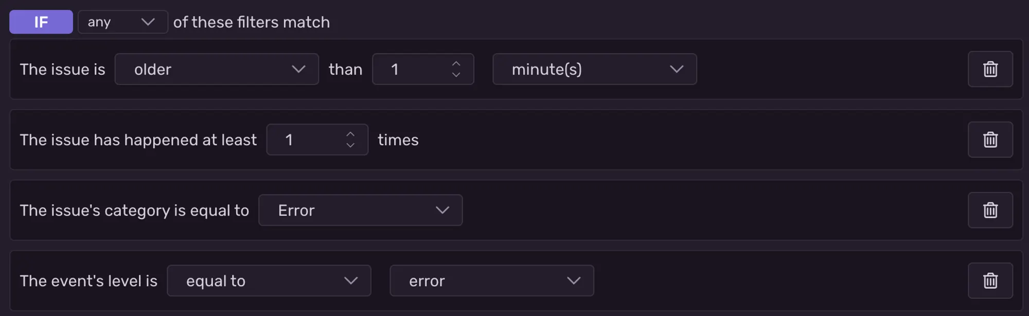
Task: Click the chevron in the 'older' selector
Action: [298, 69]
